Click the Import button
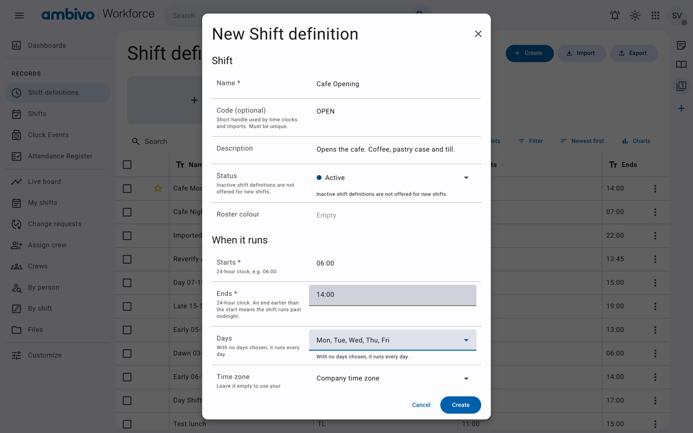 point(581,53)
